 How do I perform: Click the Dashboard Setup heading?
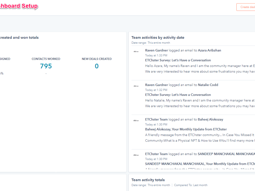(19, 6)
